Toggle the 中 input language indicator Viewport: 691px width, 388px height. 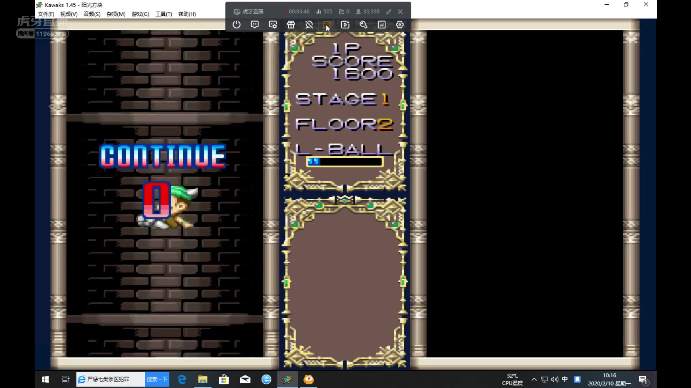click(565, 379)
